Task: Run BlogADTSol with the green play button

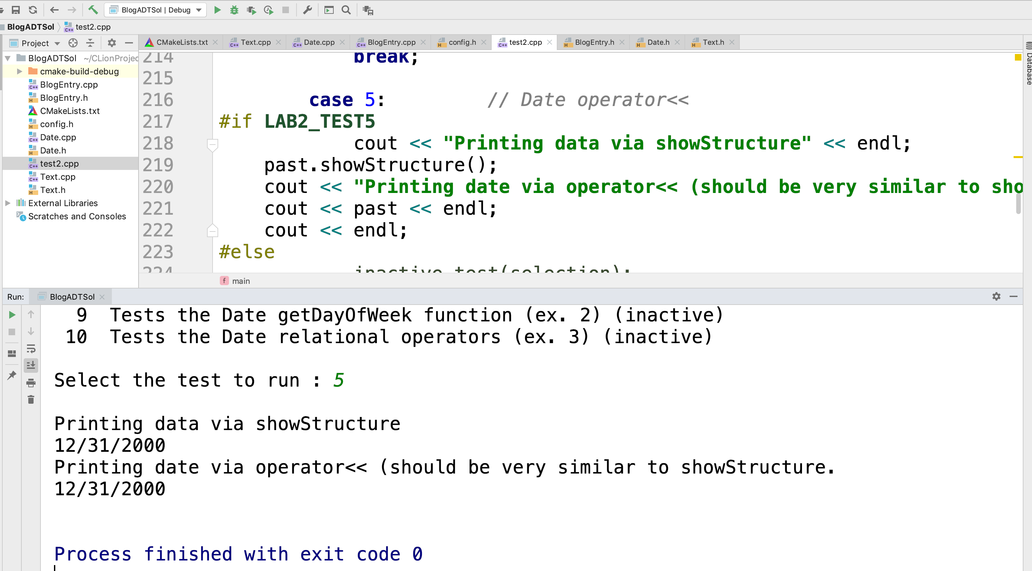Action: tap(218, 10)
